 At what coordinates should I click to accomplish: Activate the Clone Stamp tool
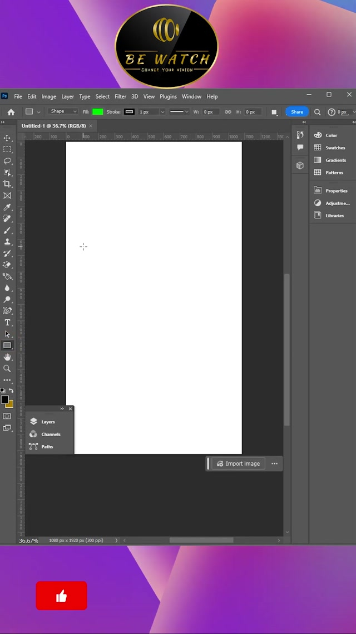(7, 242)
